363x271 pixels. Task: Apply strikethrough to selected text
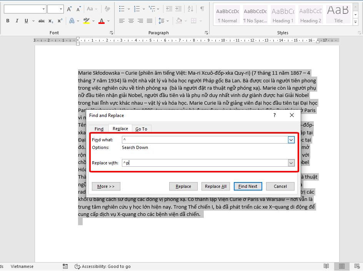click(x=41, y=21)
